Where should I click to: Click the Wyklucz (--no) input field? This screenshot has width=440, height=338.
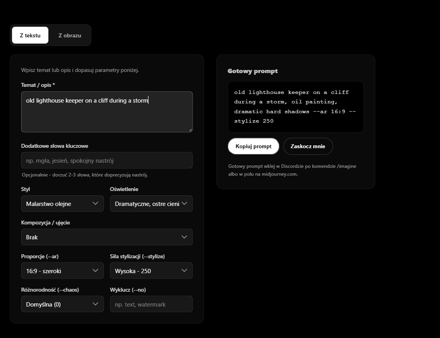click(151, 304)
